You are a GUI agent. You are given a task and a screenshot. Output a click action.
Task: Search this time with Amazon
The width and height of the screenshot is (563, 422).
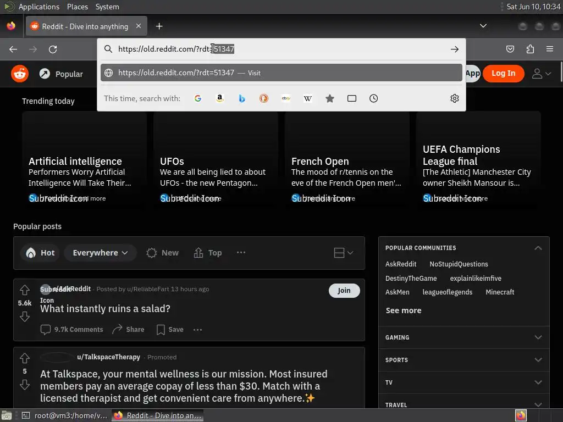[x=220, y=98]
